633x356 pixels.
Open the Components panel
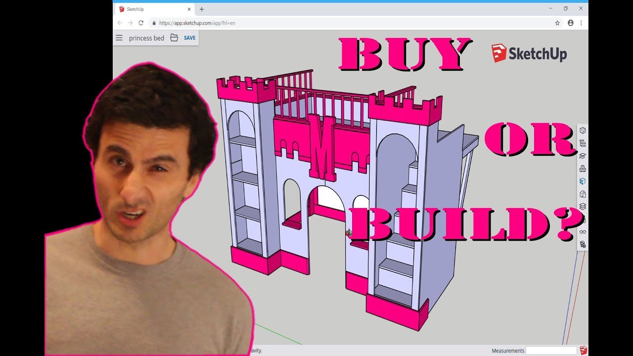tap(583, 169)
